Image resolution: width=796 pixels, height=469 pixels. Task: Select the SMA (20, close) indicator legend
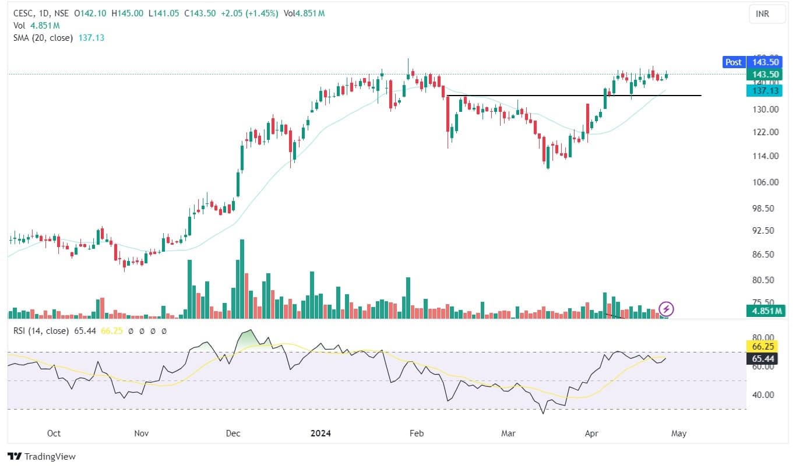pyautogui.click(x=44, y=38)
